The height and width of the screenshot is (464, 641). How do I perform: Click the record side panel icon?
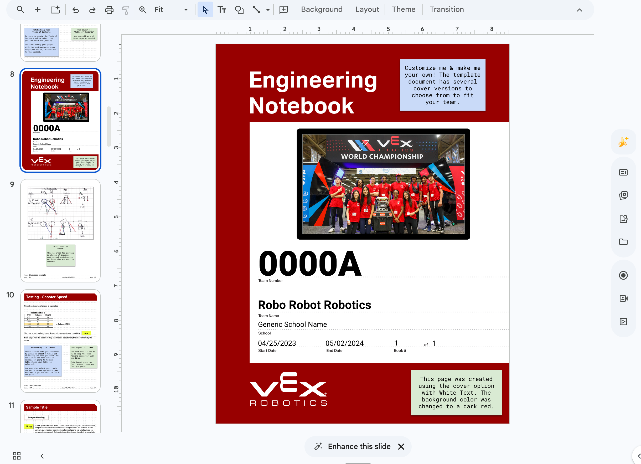pyautogui.click(x=623, y=275)
